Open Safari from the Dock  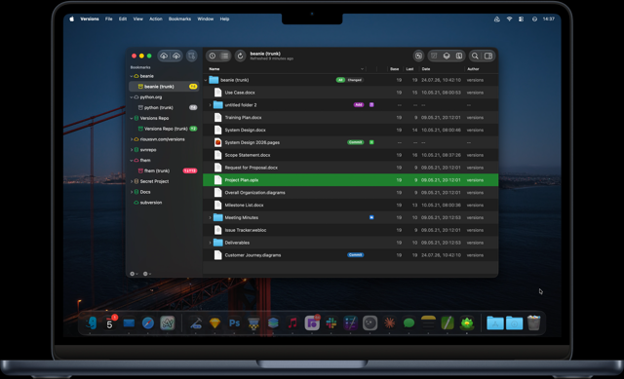pyautogui.click(x=148, y=322)
